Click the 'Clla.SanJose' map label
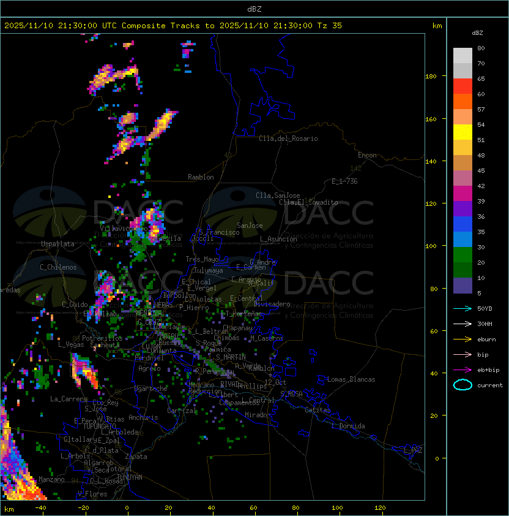509x516 pixels. pyautogui.click(x=278, y=195)
